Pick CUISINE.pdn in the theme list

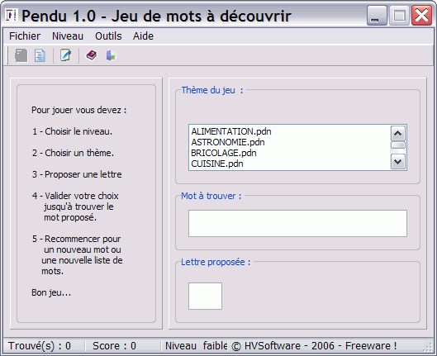coord(217,164)
